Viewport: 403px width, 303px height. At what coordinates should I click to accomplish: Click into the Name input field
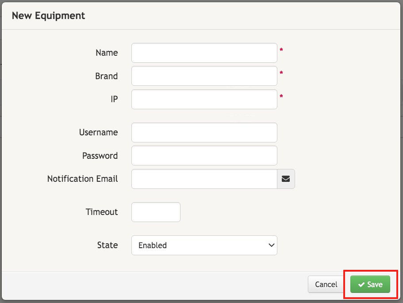(x=203, y=53)
